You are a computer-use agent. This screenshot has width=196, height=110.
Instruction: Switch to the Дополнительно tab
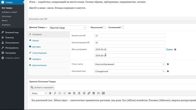tap(49, 65)
